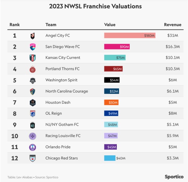Select the Orlando Pride purple logo
The width and height of the screenshot is (188, 182).
click(33, 147)
